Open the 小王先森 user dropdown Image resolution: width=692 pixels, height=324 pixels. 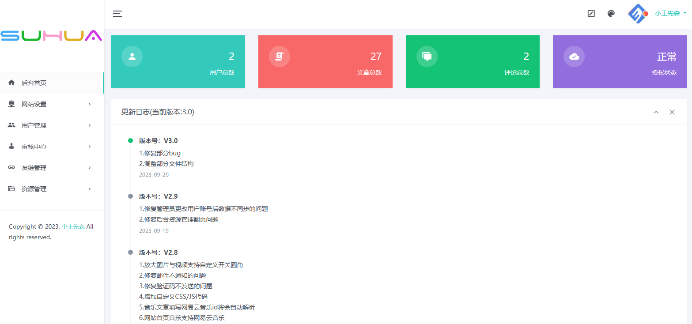tap(670, 14)
